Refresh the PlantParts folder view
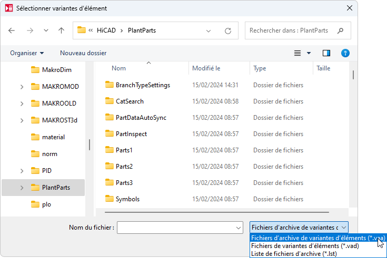 click(228, 30)
